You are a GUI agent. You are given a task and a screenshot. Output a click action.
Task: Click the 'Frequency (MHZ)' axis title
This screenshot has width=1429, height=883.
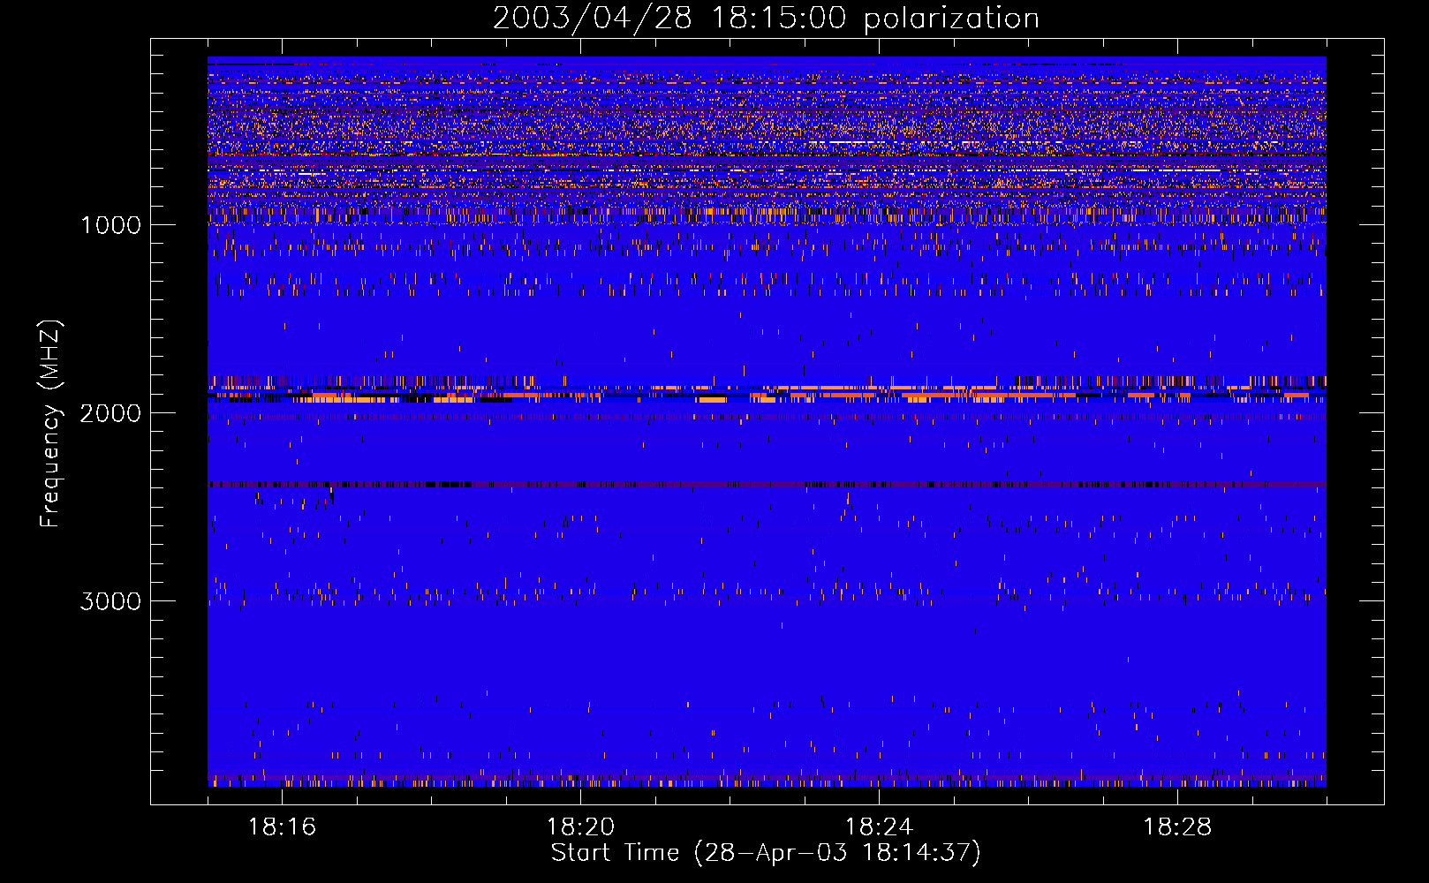[x=51, y=424]
